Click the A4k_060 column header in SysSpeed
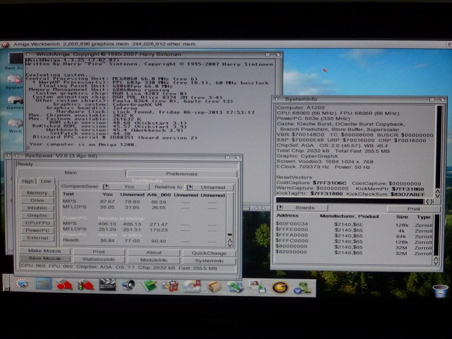 coord(159,195)
